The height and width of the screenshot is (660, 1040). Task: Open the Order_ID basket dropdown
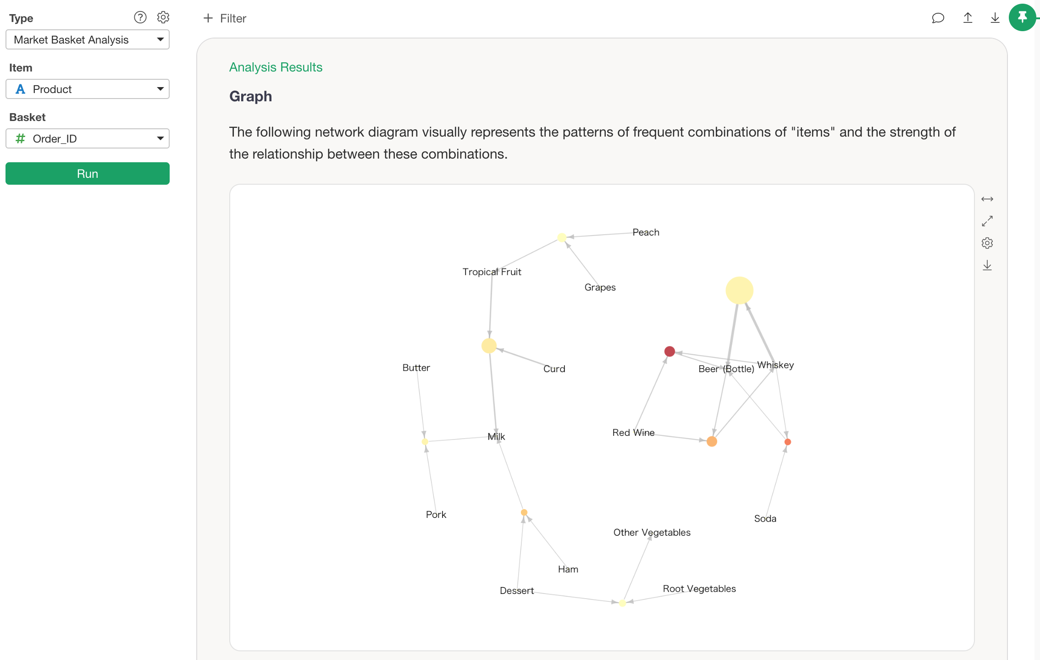[x=87, y=139]
